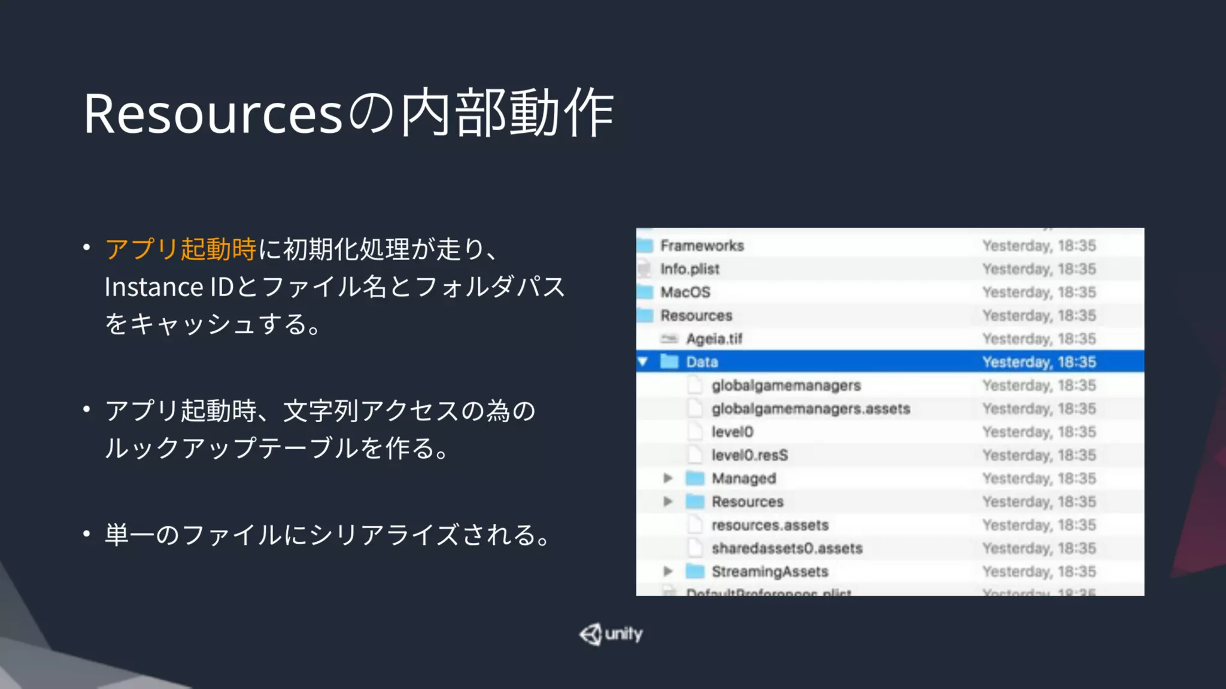The image size is (1226, 689).
Task: Click the bullet 単一のファイルにシリアライズされる
Action: point(327,534)
